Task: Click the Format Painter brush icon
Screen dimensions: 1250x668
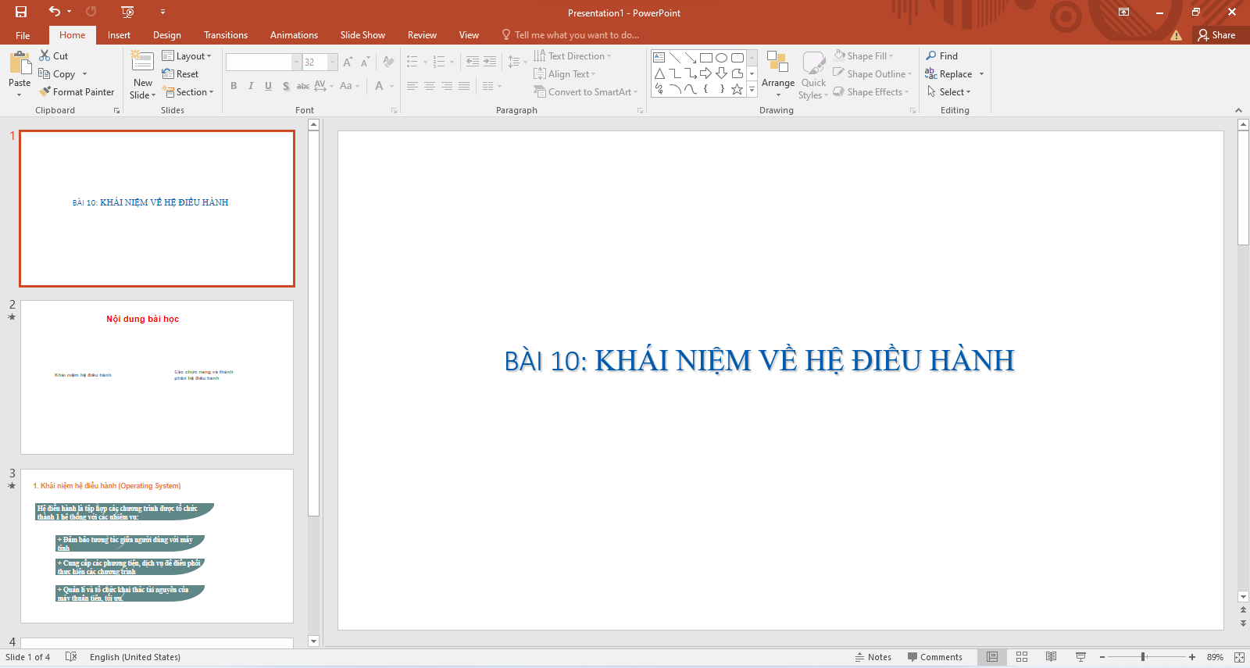Action: point(45,92)
